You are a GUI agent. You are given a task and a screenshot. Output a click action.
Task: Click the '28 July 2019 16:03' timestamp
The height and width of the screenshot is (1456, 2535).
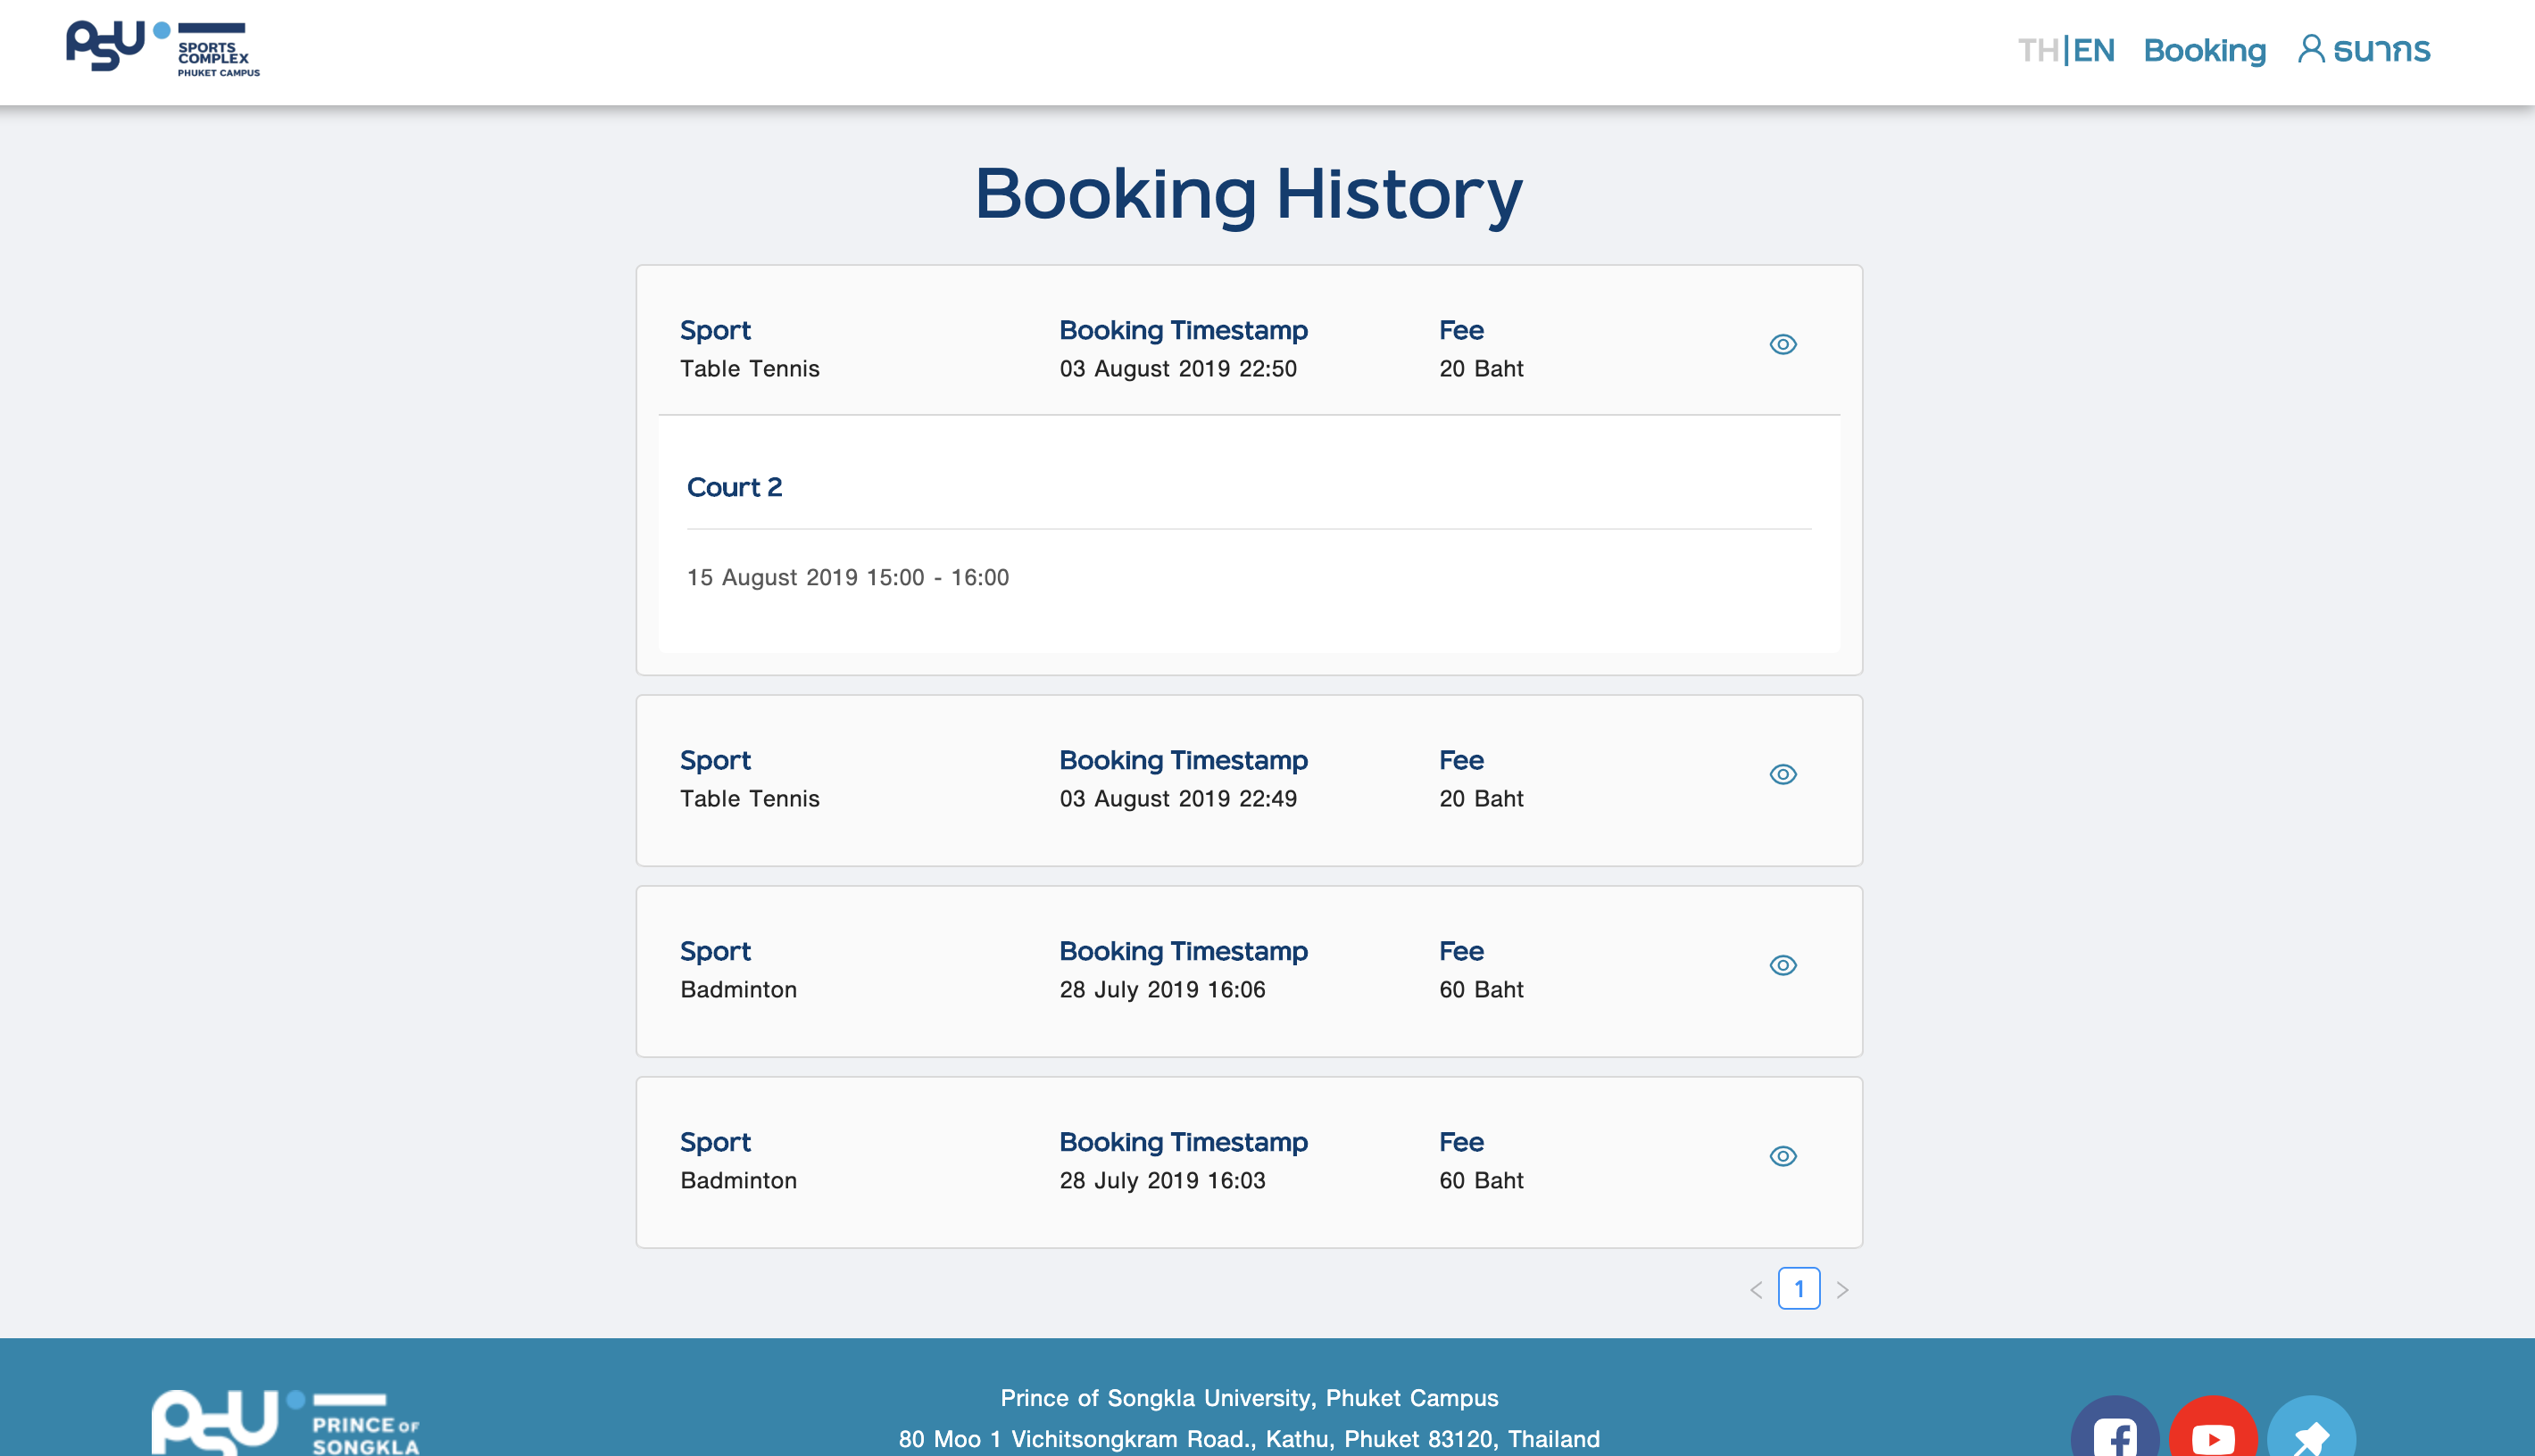(1162, 1180)
